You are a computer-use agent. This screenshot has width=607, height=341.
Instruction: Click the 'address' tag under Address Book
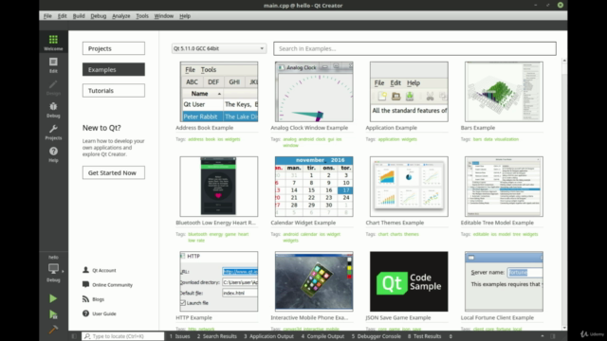pos(195,139)
